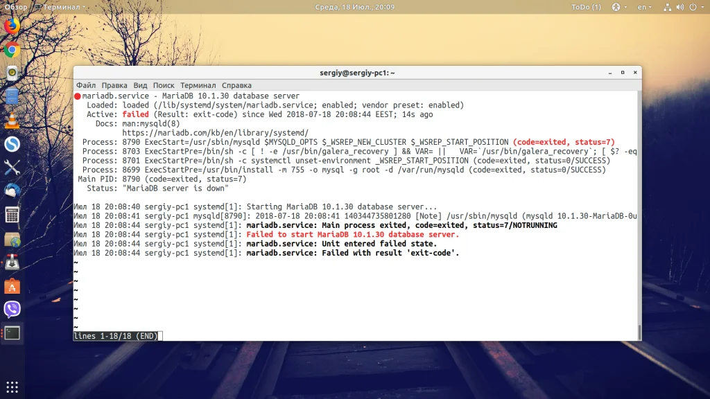Open VLC media player in dock
710x399 pixels.
(12, 121)
